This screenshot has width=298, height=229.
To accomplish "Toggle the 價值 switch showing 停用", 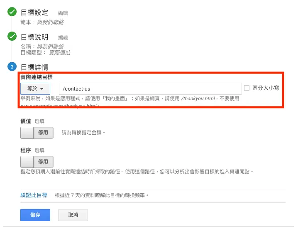I will click(x=37, y=133).
